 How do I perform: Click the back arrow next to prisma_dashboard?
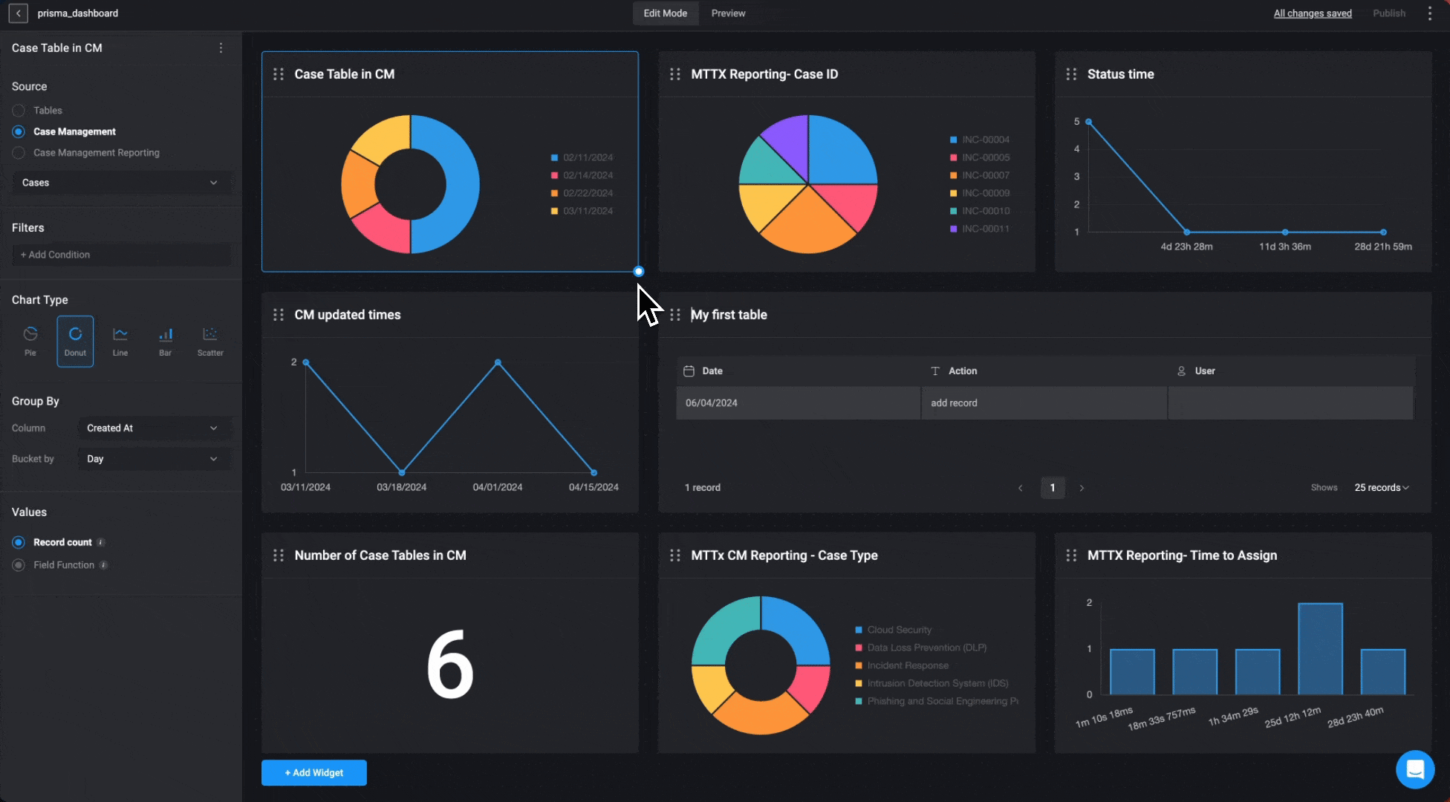pos(19,13)
